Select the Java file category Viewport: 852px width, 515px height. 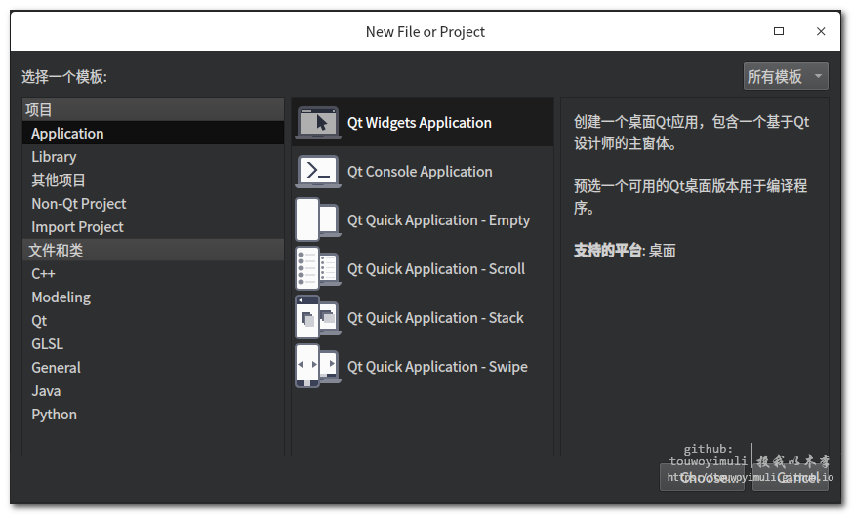(x=153, y=390)
